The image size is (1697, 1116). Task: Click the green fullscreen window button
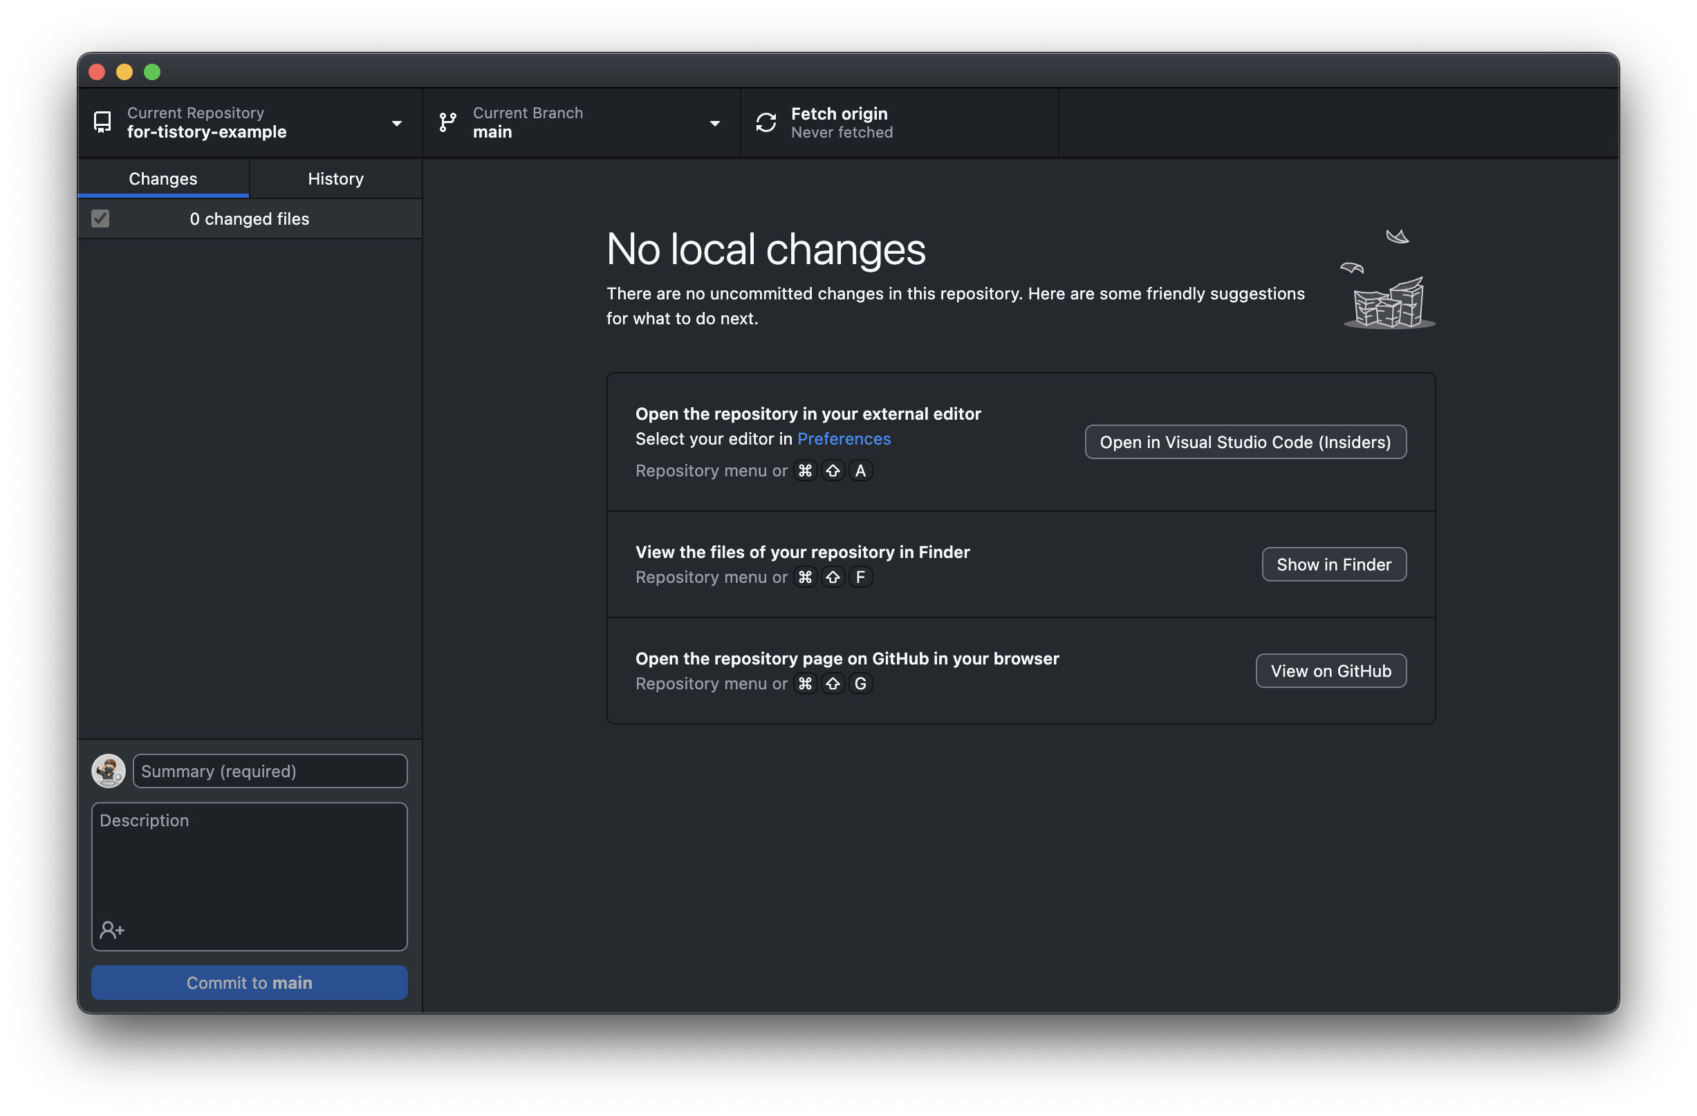152,72
